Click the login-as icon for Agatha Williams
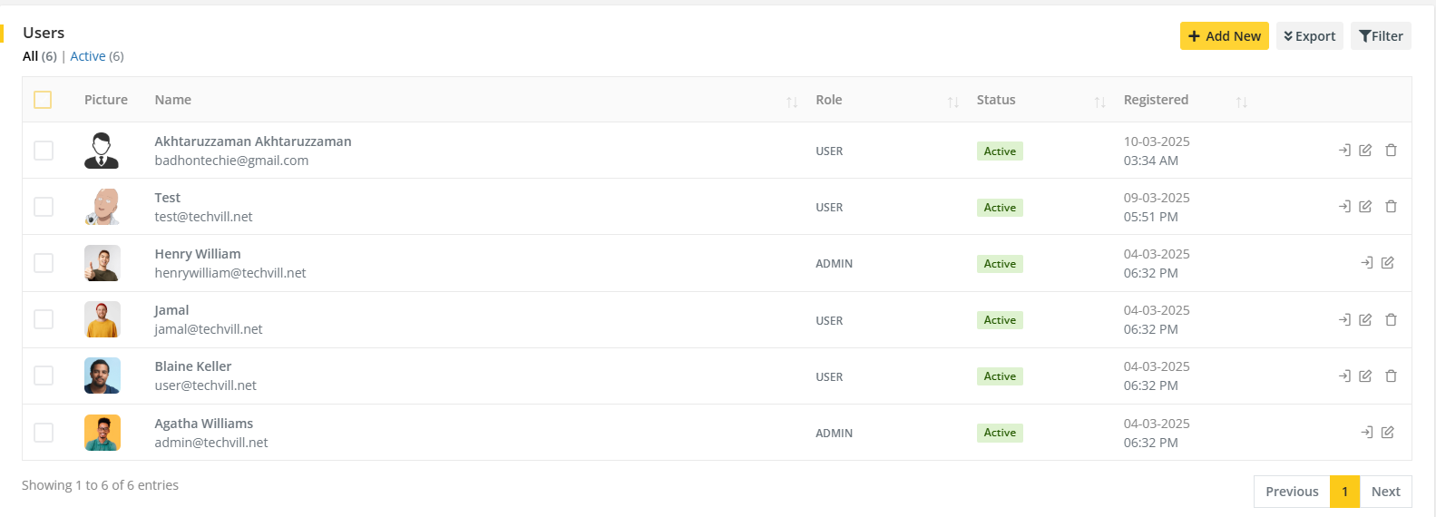The height and width of the screenshot is (517, 1436). pyautogui.click(x=1366, y=433)
